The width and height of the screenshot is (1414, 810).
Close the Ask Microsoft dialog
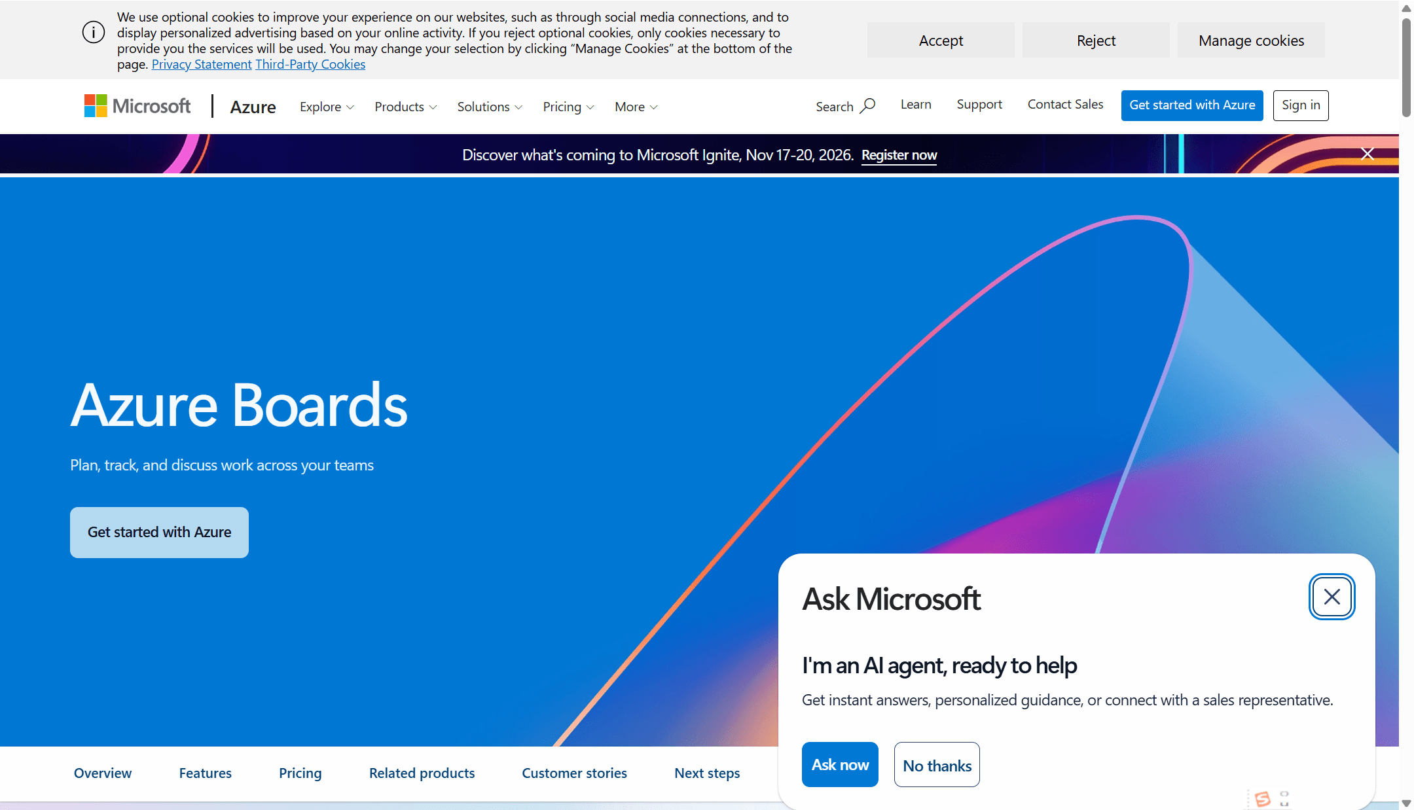click(1332, 597)
